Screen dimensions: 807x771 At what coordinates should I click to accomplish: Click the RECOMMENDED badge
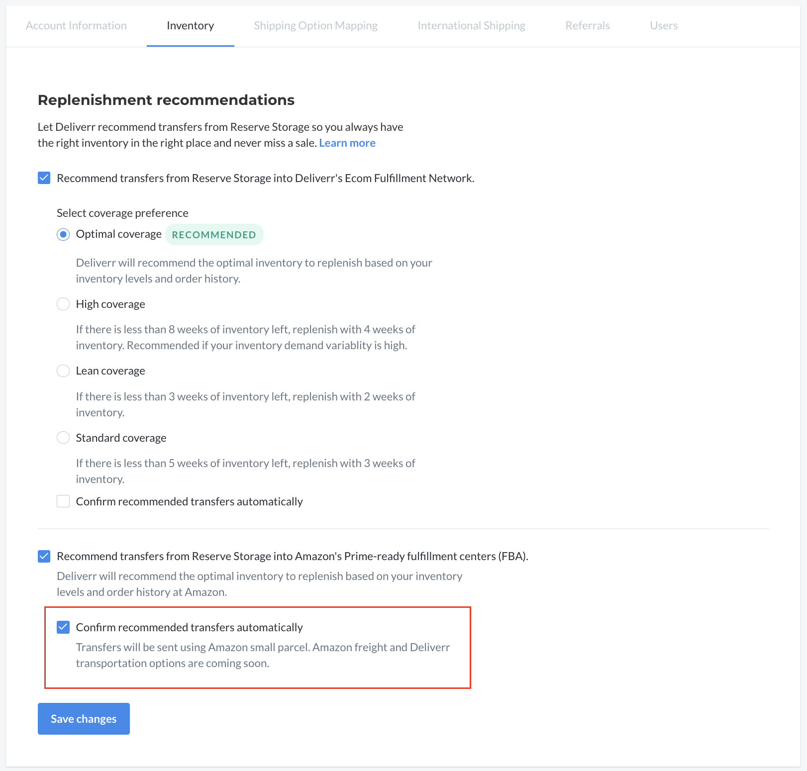(214, 235)
